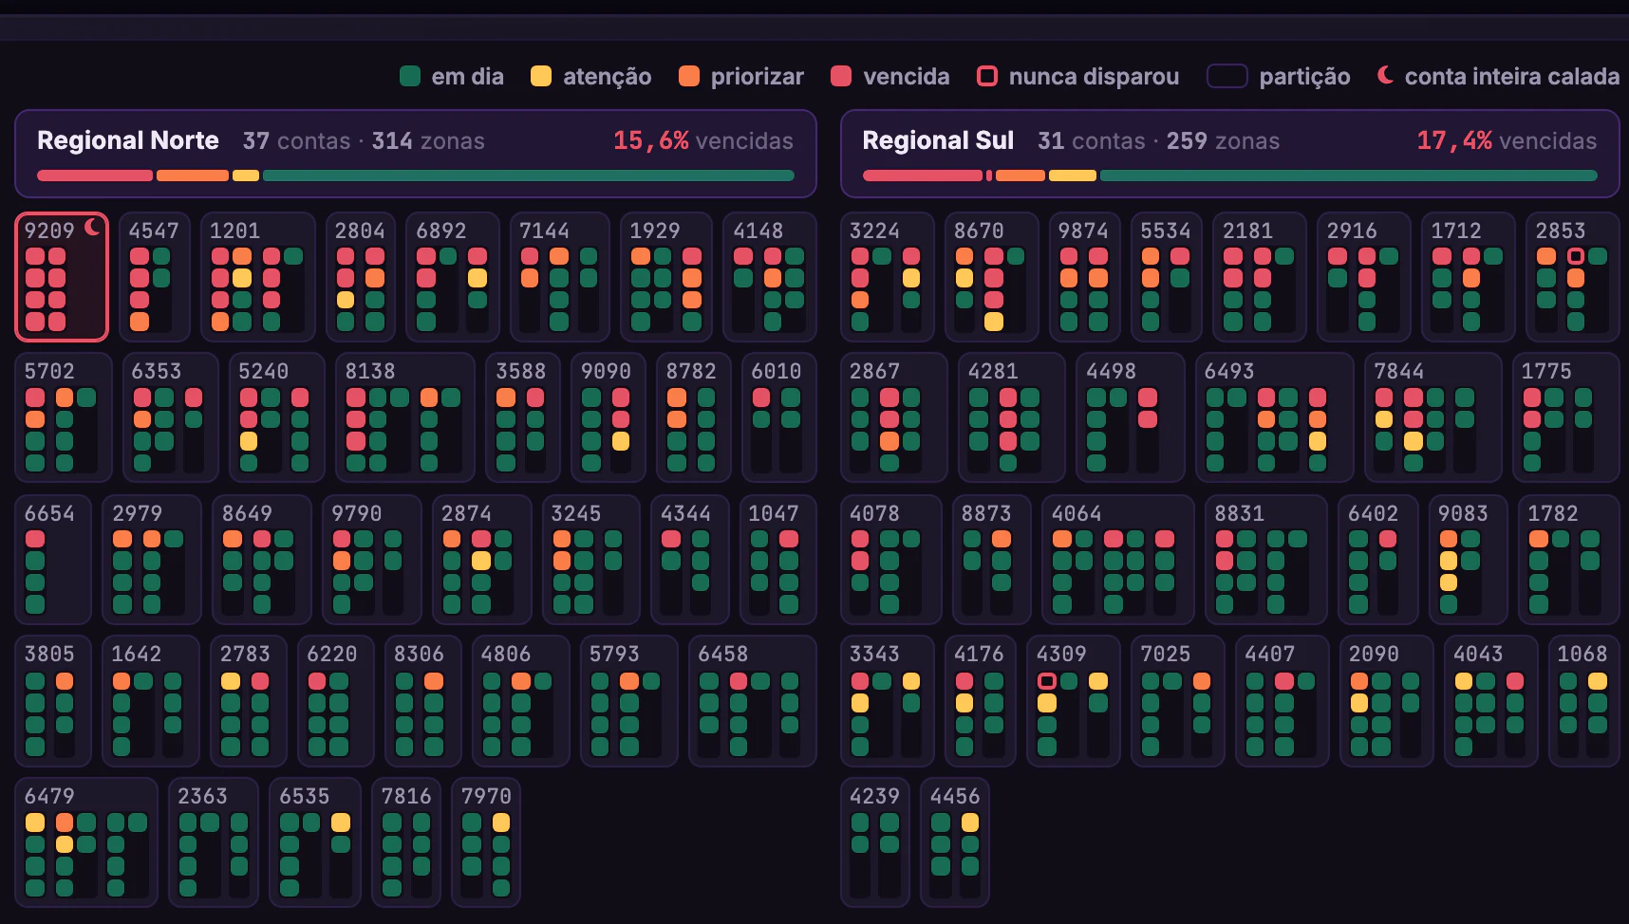
Task: Open account card 4456
Action: 955,842
